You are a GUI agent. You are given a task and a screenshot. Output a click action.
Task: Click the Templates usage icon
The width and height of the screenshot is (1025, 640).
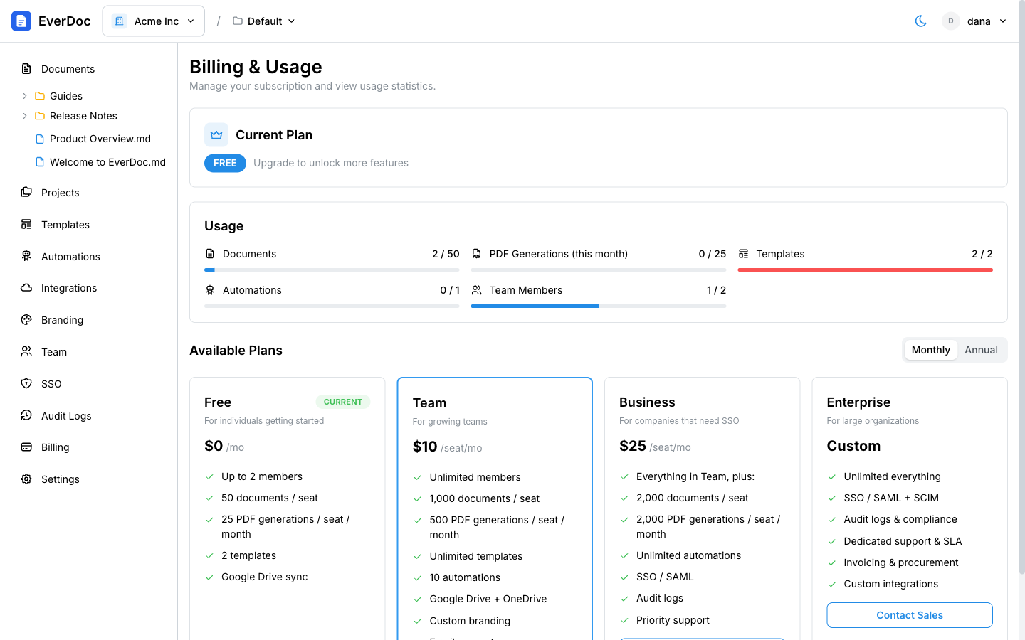pyautogui.click(x=743, y=254)
